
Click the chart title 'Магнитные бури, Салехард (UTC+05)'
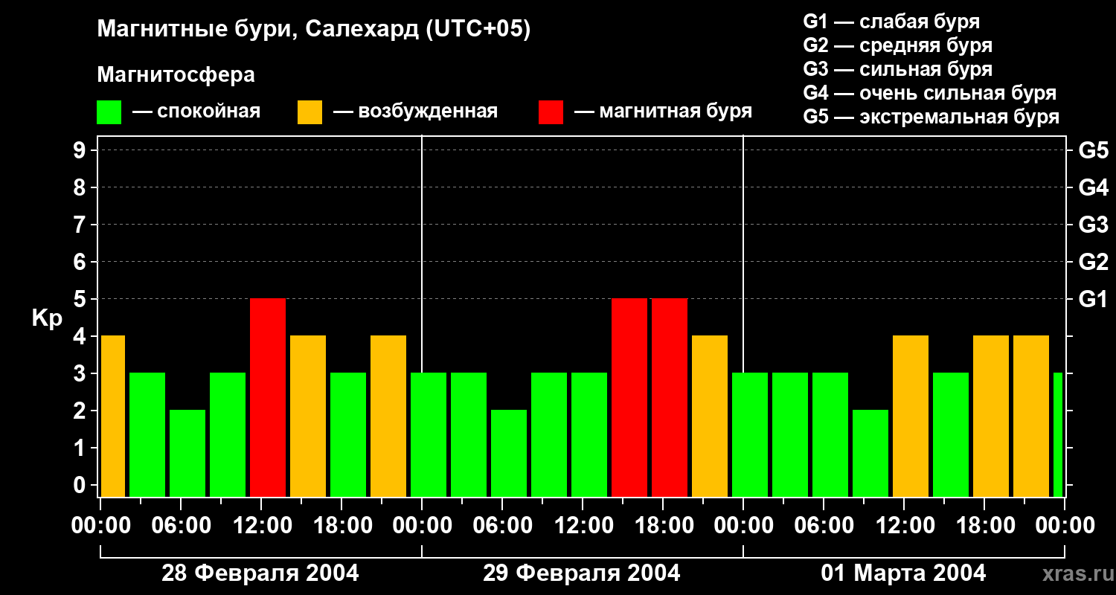314,30
